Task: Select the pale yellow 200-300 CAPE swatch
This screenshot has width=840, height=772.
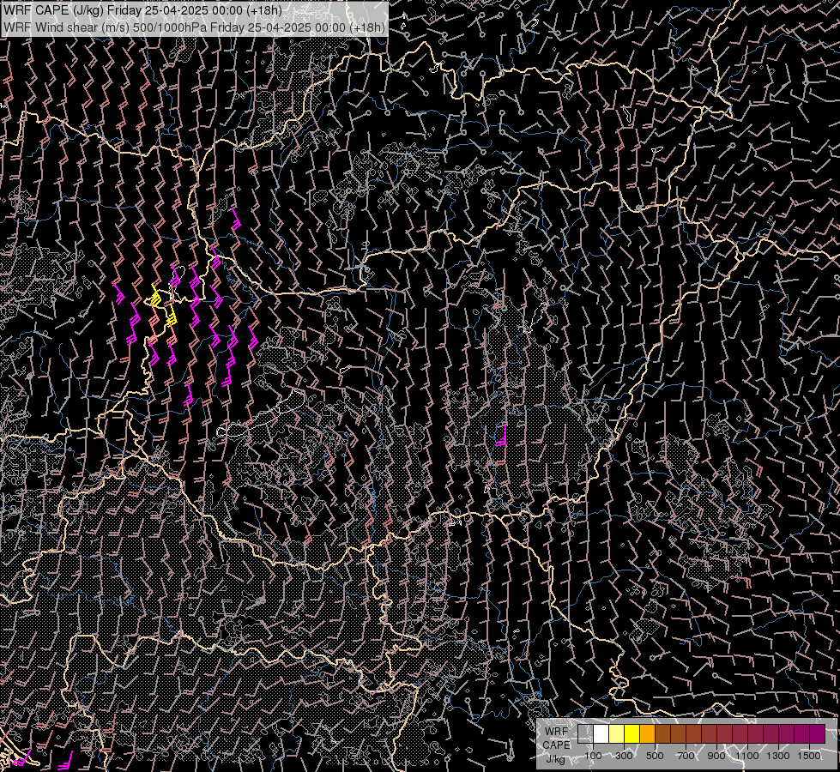Action: (617, 734)
